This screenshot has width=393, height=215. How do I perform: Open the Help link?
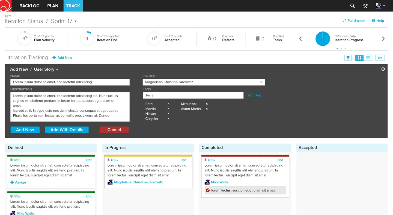pos(378,21)
